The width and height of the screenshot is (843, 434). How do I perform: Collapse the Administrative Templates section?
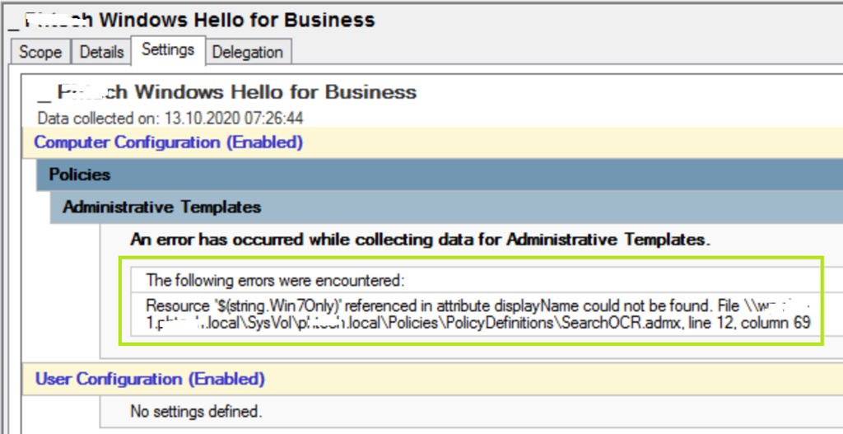[x=161, y=207]
